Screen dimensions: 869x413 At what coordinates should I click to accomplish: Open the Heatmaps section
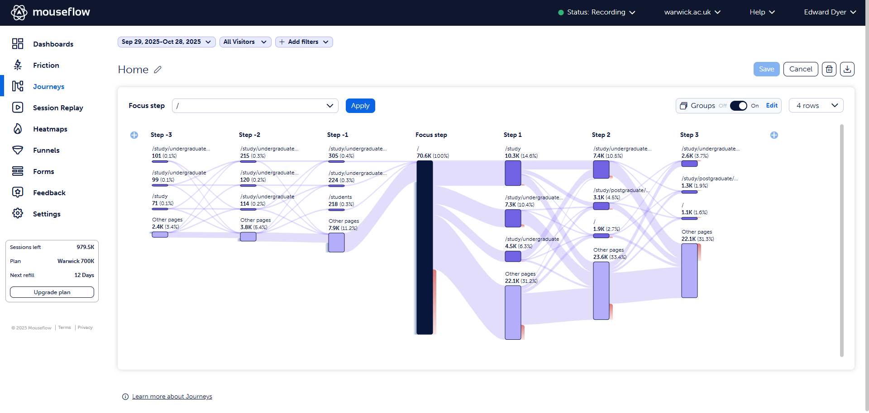coord(50,129)
